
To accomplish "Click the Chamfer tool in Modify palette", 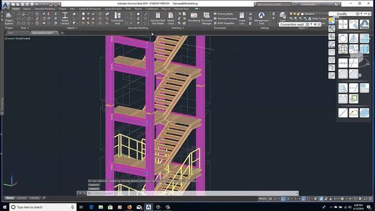I will pyautogui.click(x=353, y=74).
